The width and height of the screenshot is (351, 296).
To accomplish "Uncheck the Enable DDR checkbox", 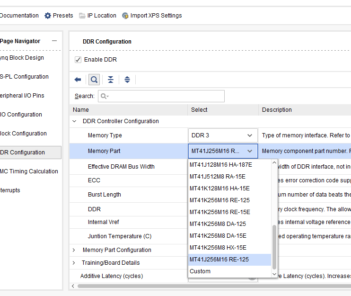I will pos(78,60).
